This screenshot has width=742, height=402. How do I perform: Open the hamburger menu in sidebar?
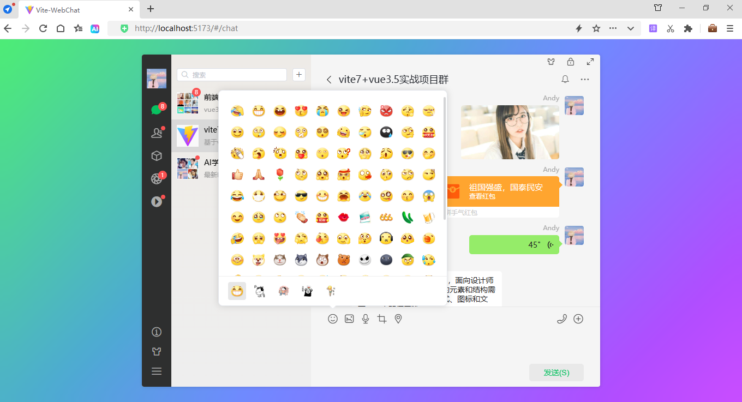157,371
